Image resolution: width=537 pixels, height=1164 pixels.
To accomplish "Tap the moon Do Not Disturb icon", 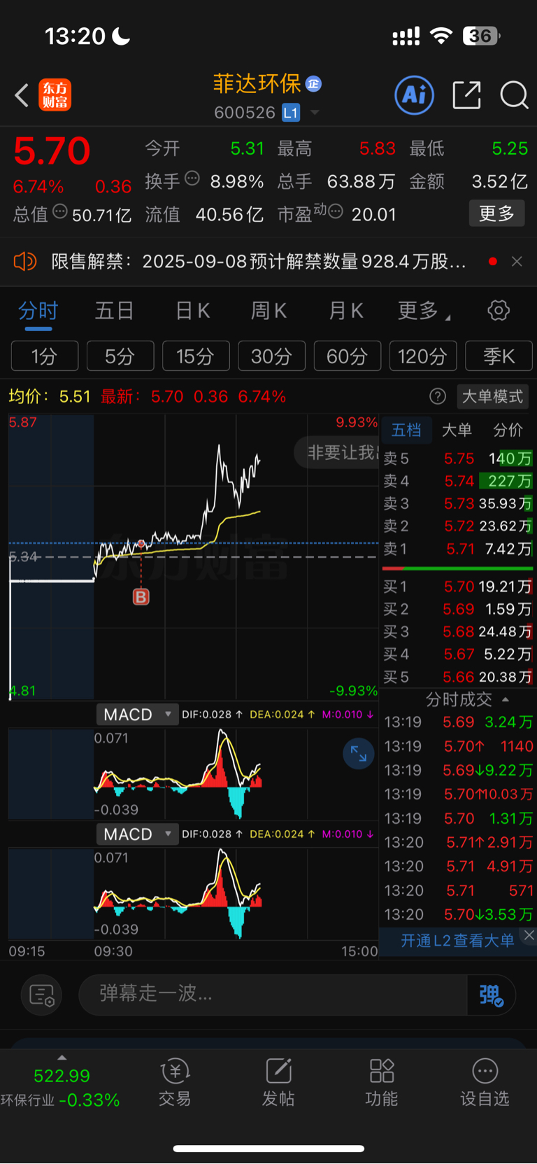I will (x=121, y=36).
